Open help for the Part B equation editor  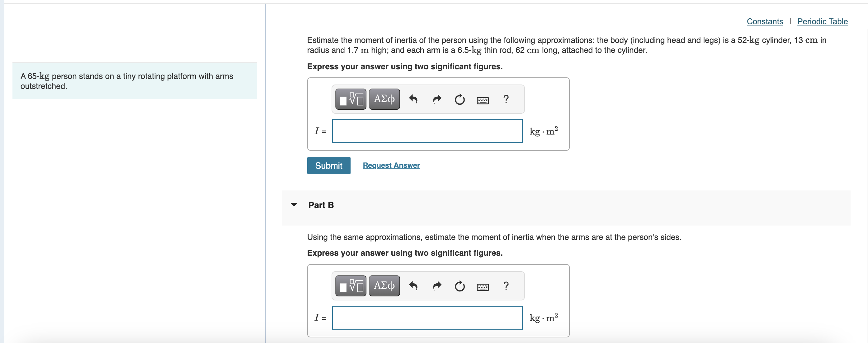pos(506,286)
